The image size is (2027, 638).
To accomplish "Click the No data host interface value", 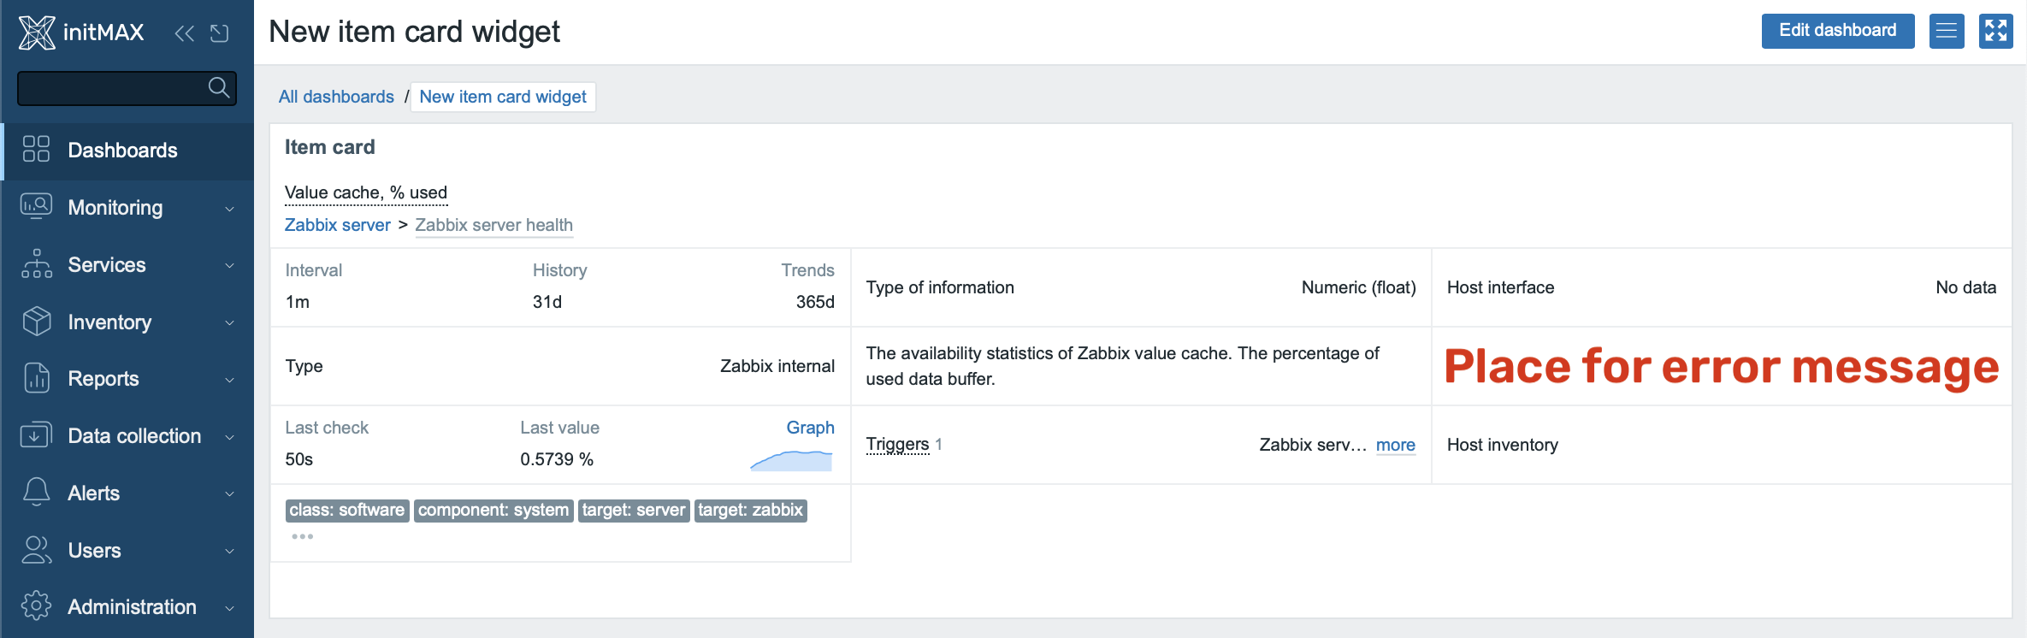I will coord(1965,287).
